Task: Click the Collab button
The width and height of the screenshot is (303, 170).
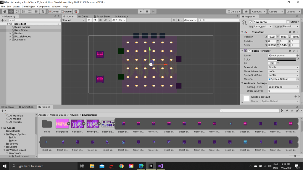Action: pyautogui.click(x=233, y=12)
